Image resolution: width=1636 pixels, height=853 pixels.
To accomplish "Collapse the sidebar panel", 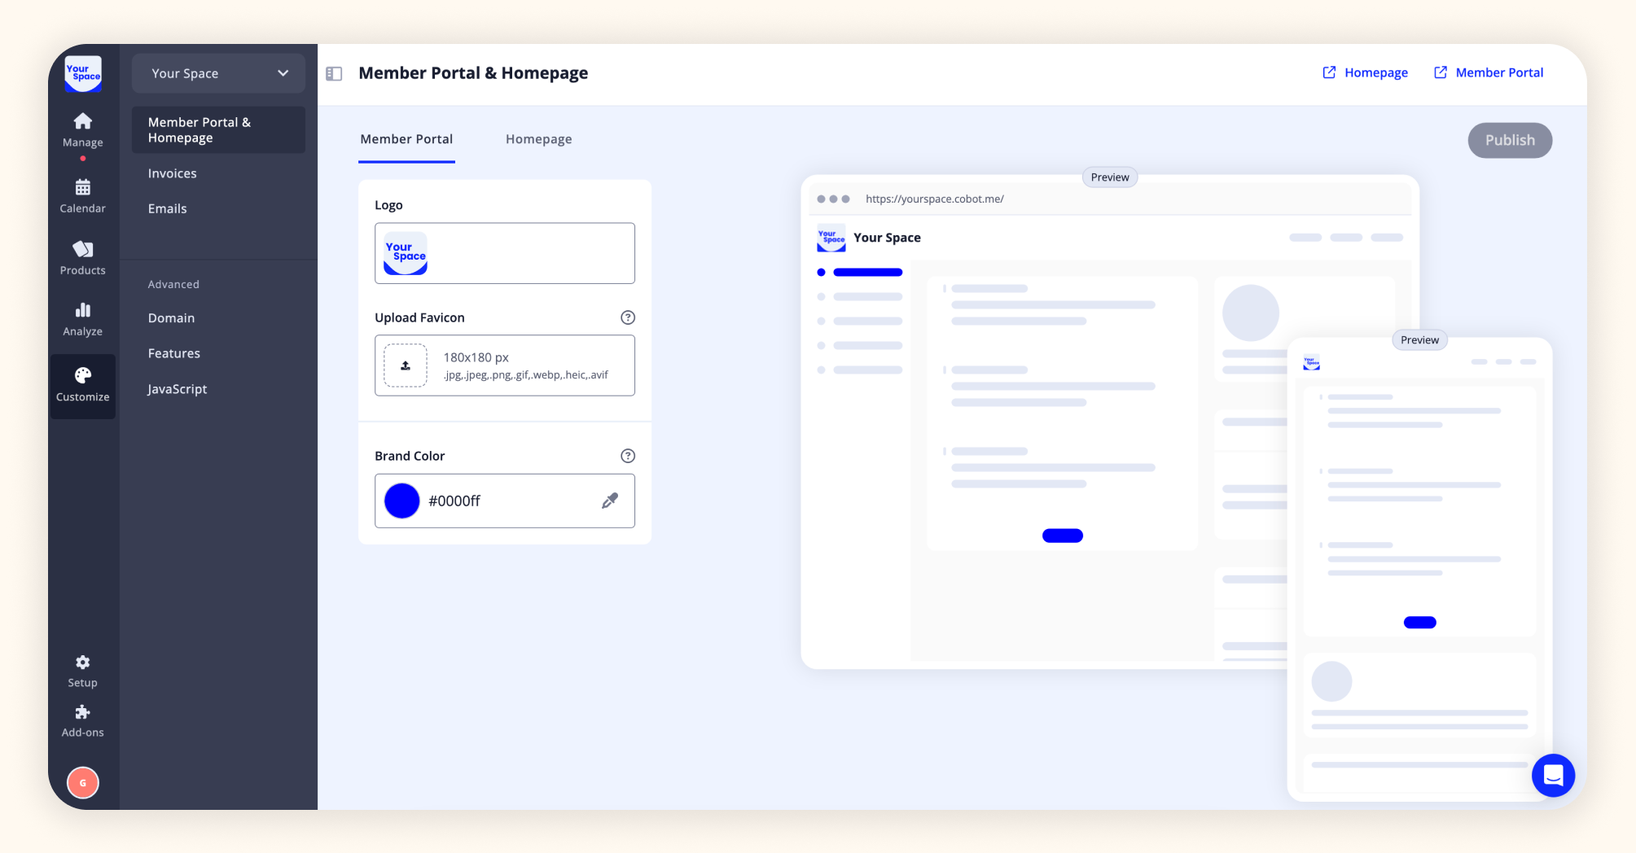I will pos(334,73).
